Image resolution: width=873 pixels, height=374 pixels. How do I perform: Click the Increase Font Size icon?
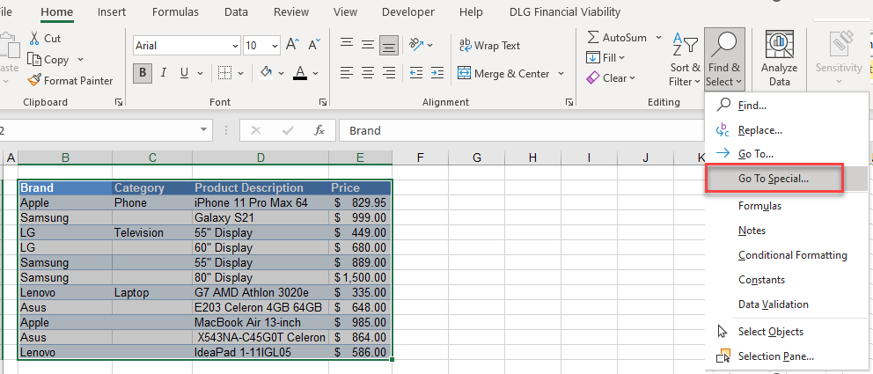(x=292, y=45)
